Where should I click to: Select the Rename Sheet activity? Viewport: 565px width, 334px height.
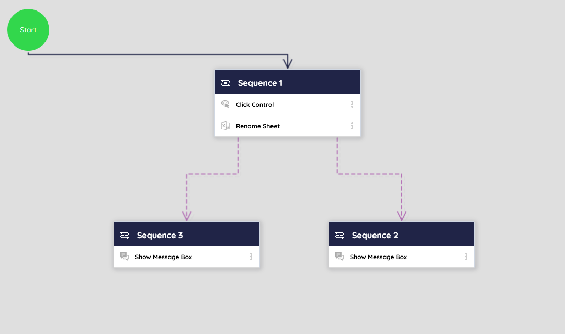coord(258,126)
